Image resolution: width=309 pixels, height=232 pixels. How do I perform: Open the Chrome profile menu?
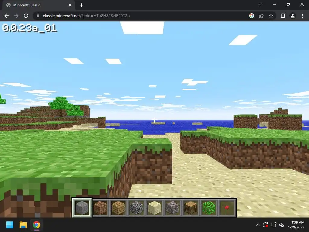coord(293,16)
